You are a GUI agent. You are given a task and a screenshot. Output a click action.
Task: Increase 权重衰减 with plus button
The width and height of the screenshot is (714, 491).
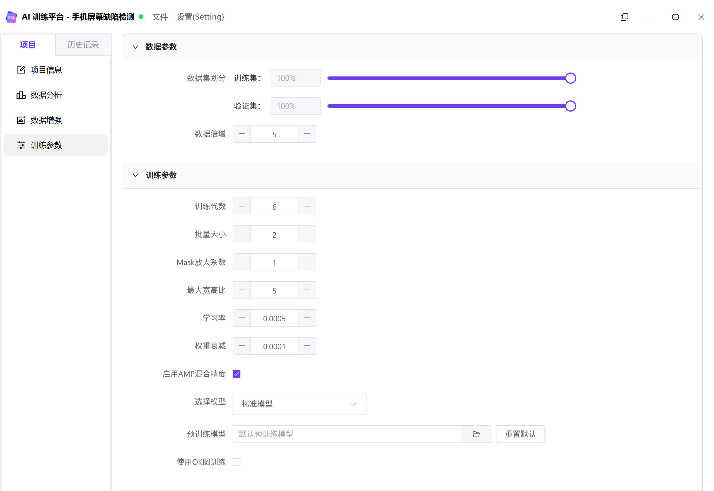click(x=307, y=346)
